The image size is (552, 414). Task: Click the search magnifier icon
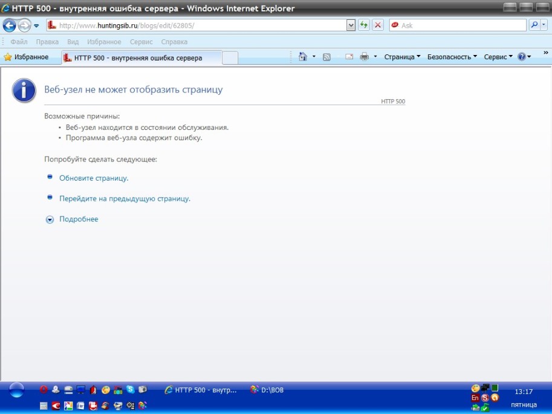point(534,25)
